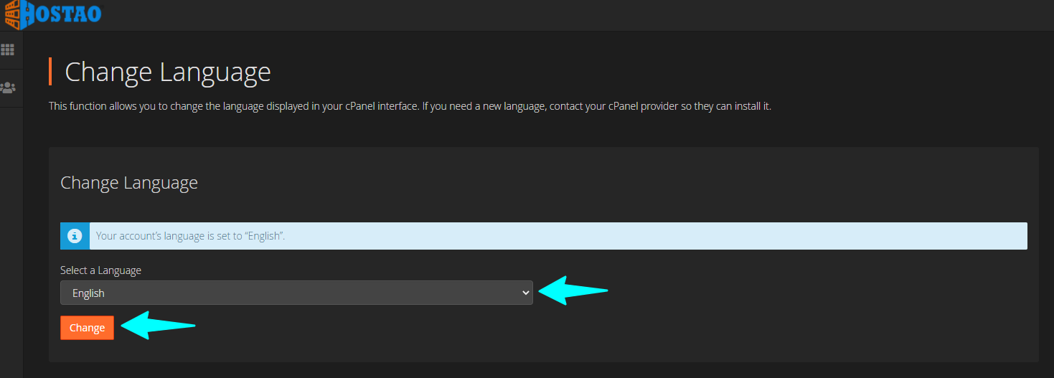
Task: Click the Change Language panel heading
Action: tap(129, 183)
